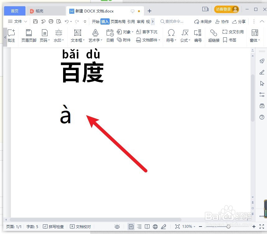Click 首字下沉 drop cap tool
The image size is (267, 234).
(147, 32)
